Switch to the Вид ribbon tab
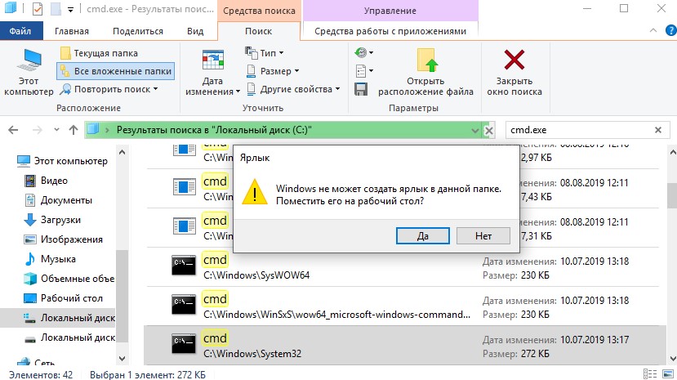The image size is (677, 380). [195, 31]
